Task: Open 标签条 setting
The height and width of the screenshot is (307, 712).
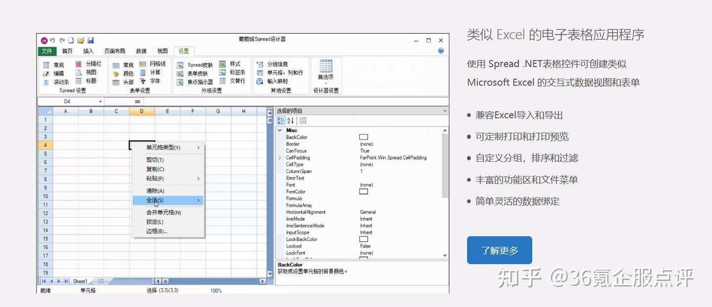Action: pos(232,72)
